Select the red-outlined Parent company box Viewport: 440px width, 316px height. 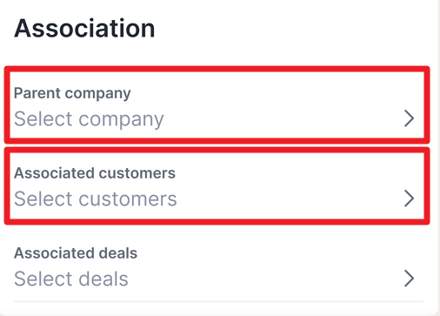(217, 104)
